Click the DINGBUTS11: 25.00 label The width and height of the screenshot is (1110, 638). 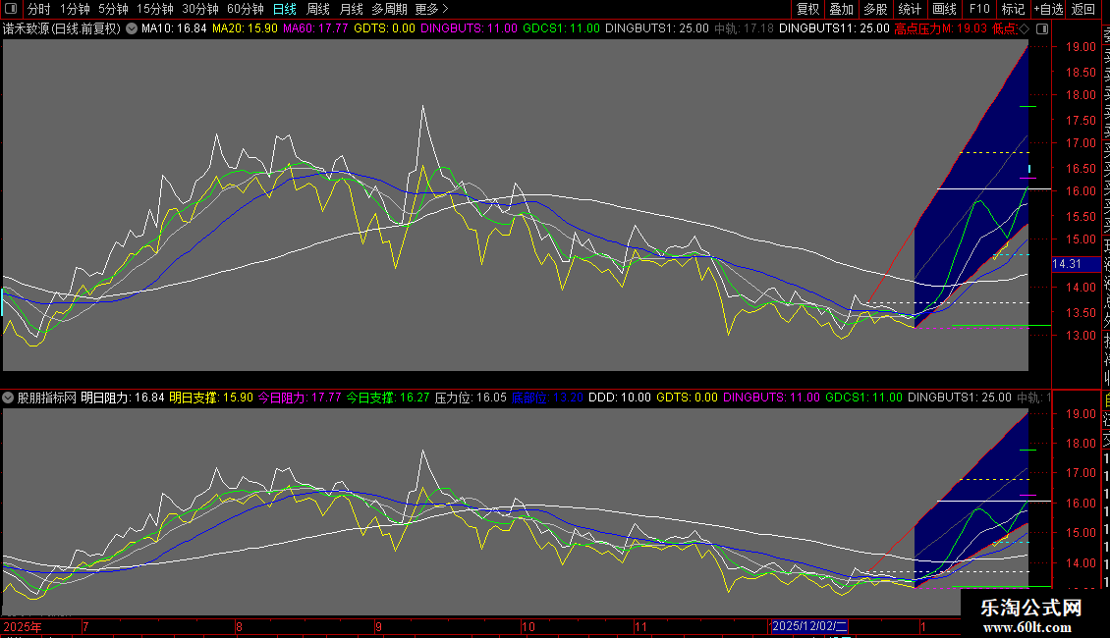click(x=834, y=28)
